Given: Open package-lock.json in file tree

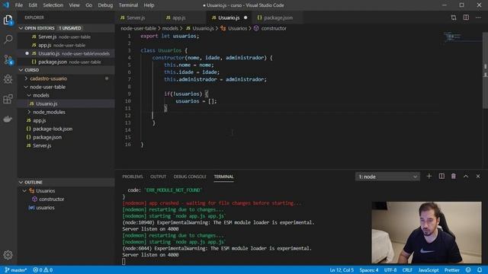Looking at the screenshot, I should point(53,129).
